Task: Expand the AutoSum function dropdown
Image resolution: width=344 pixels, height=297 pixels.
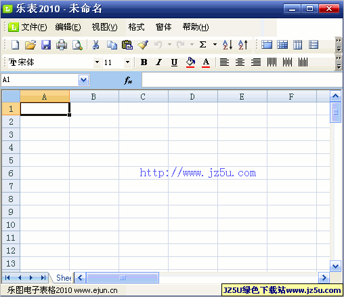Action: pos(215,45)
